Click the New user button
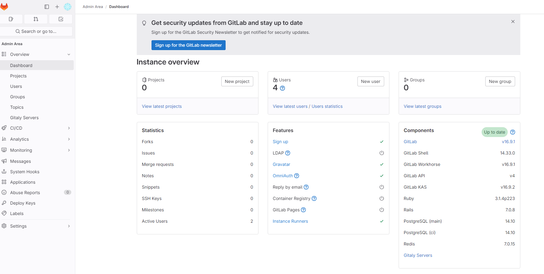Image resolution: width=544 pixels, height=274 pixels. [x=371, y=81]
